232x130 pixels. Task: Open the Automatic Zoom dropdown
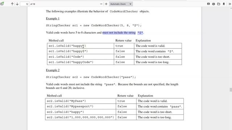[121, 4]
